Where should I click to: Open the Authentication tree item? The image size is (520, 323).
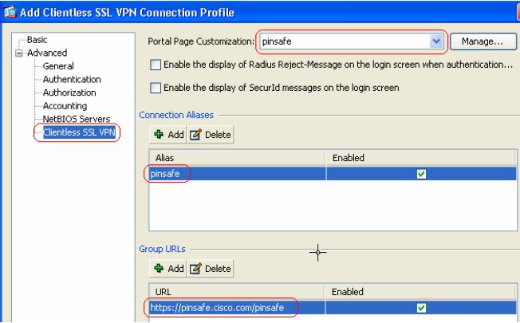(72, 79)
